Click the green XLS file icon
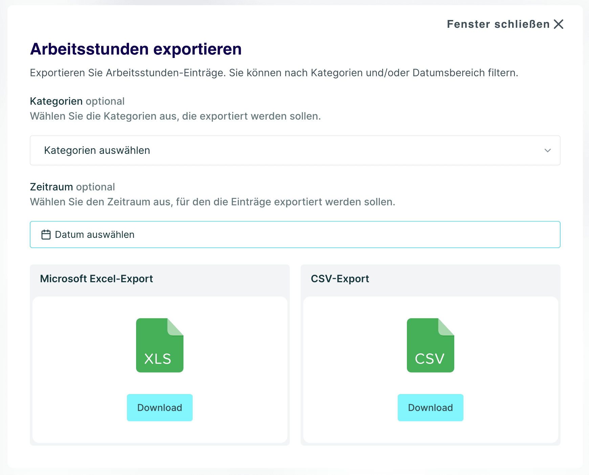 pyautogui.click(x=159, y=345)
